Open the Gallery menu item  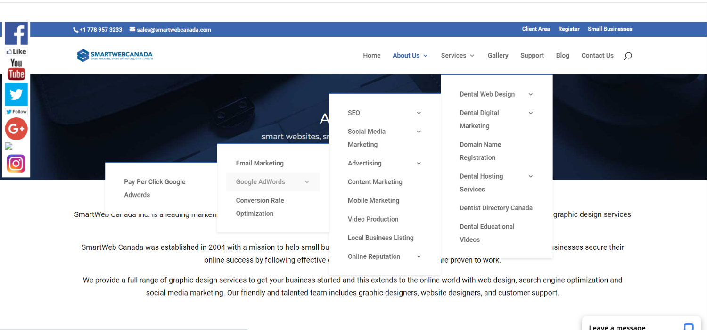(498, 56)
